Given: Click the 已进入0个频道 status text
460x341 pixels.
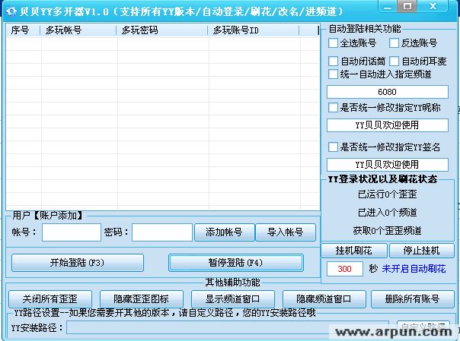Looking at the screenshot, I should (x=387, y=213).
